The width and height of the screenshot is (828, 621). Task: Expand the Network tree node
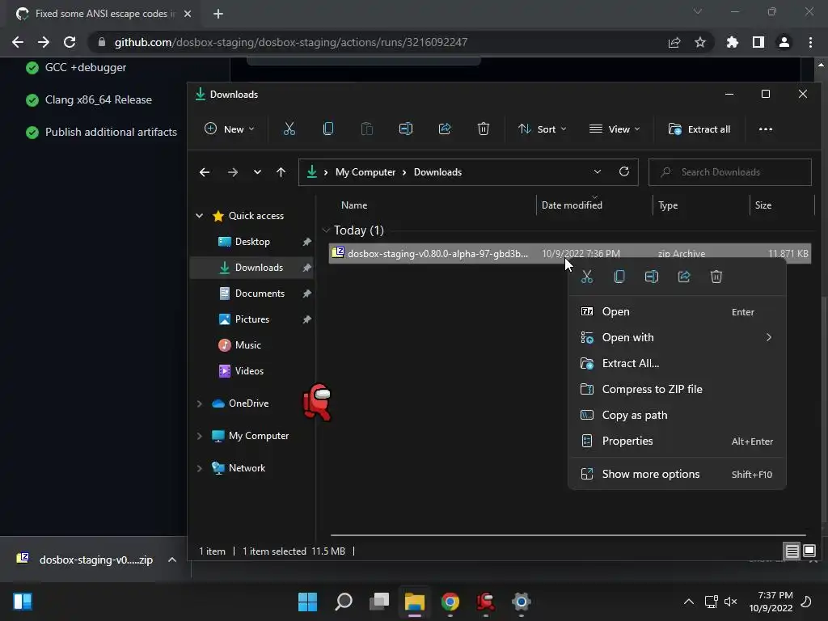pos(200,468)
